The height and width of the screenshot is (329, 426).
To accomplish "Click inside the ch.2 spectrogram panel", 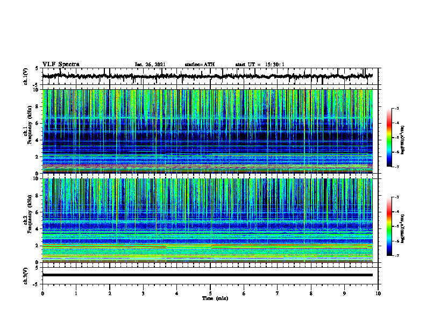I will [208, 220].
